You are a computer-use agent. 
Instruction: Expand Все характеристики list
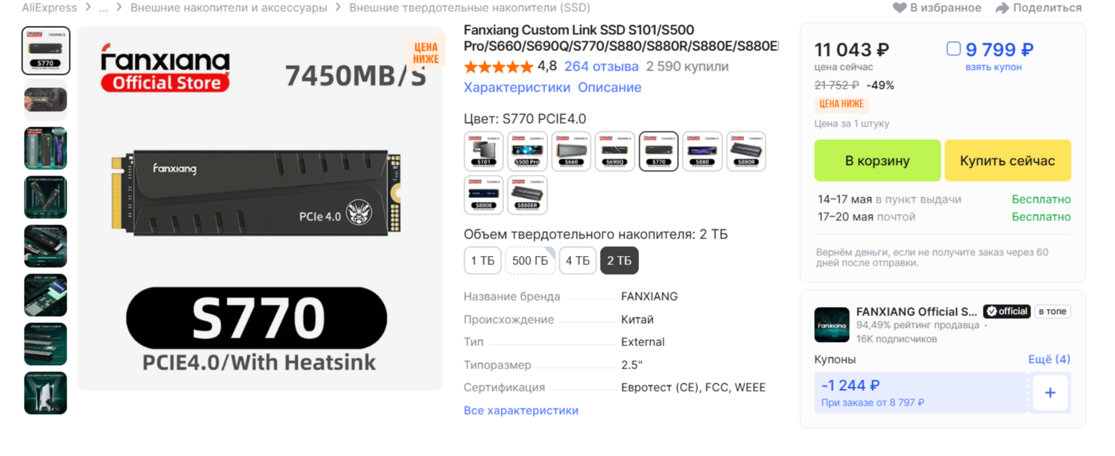click(x=521, y=411)
